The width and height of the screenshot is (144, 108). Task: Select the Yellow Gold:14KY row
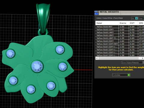[120, 32]
